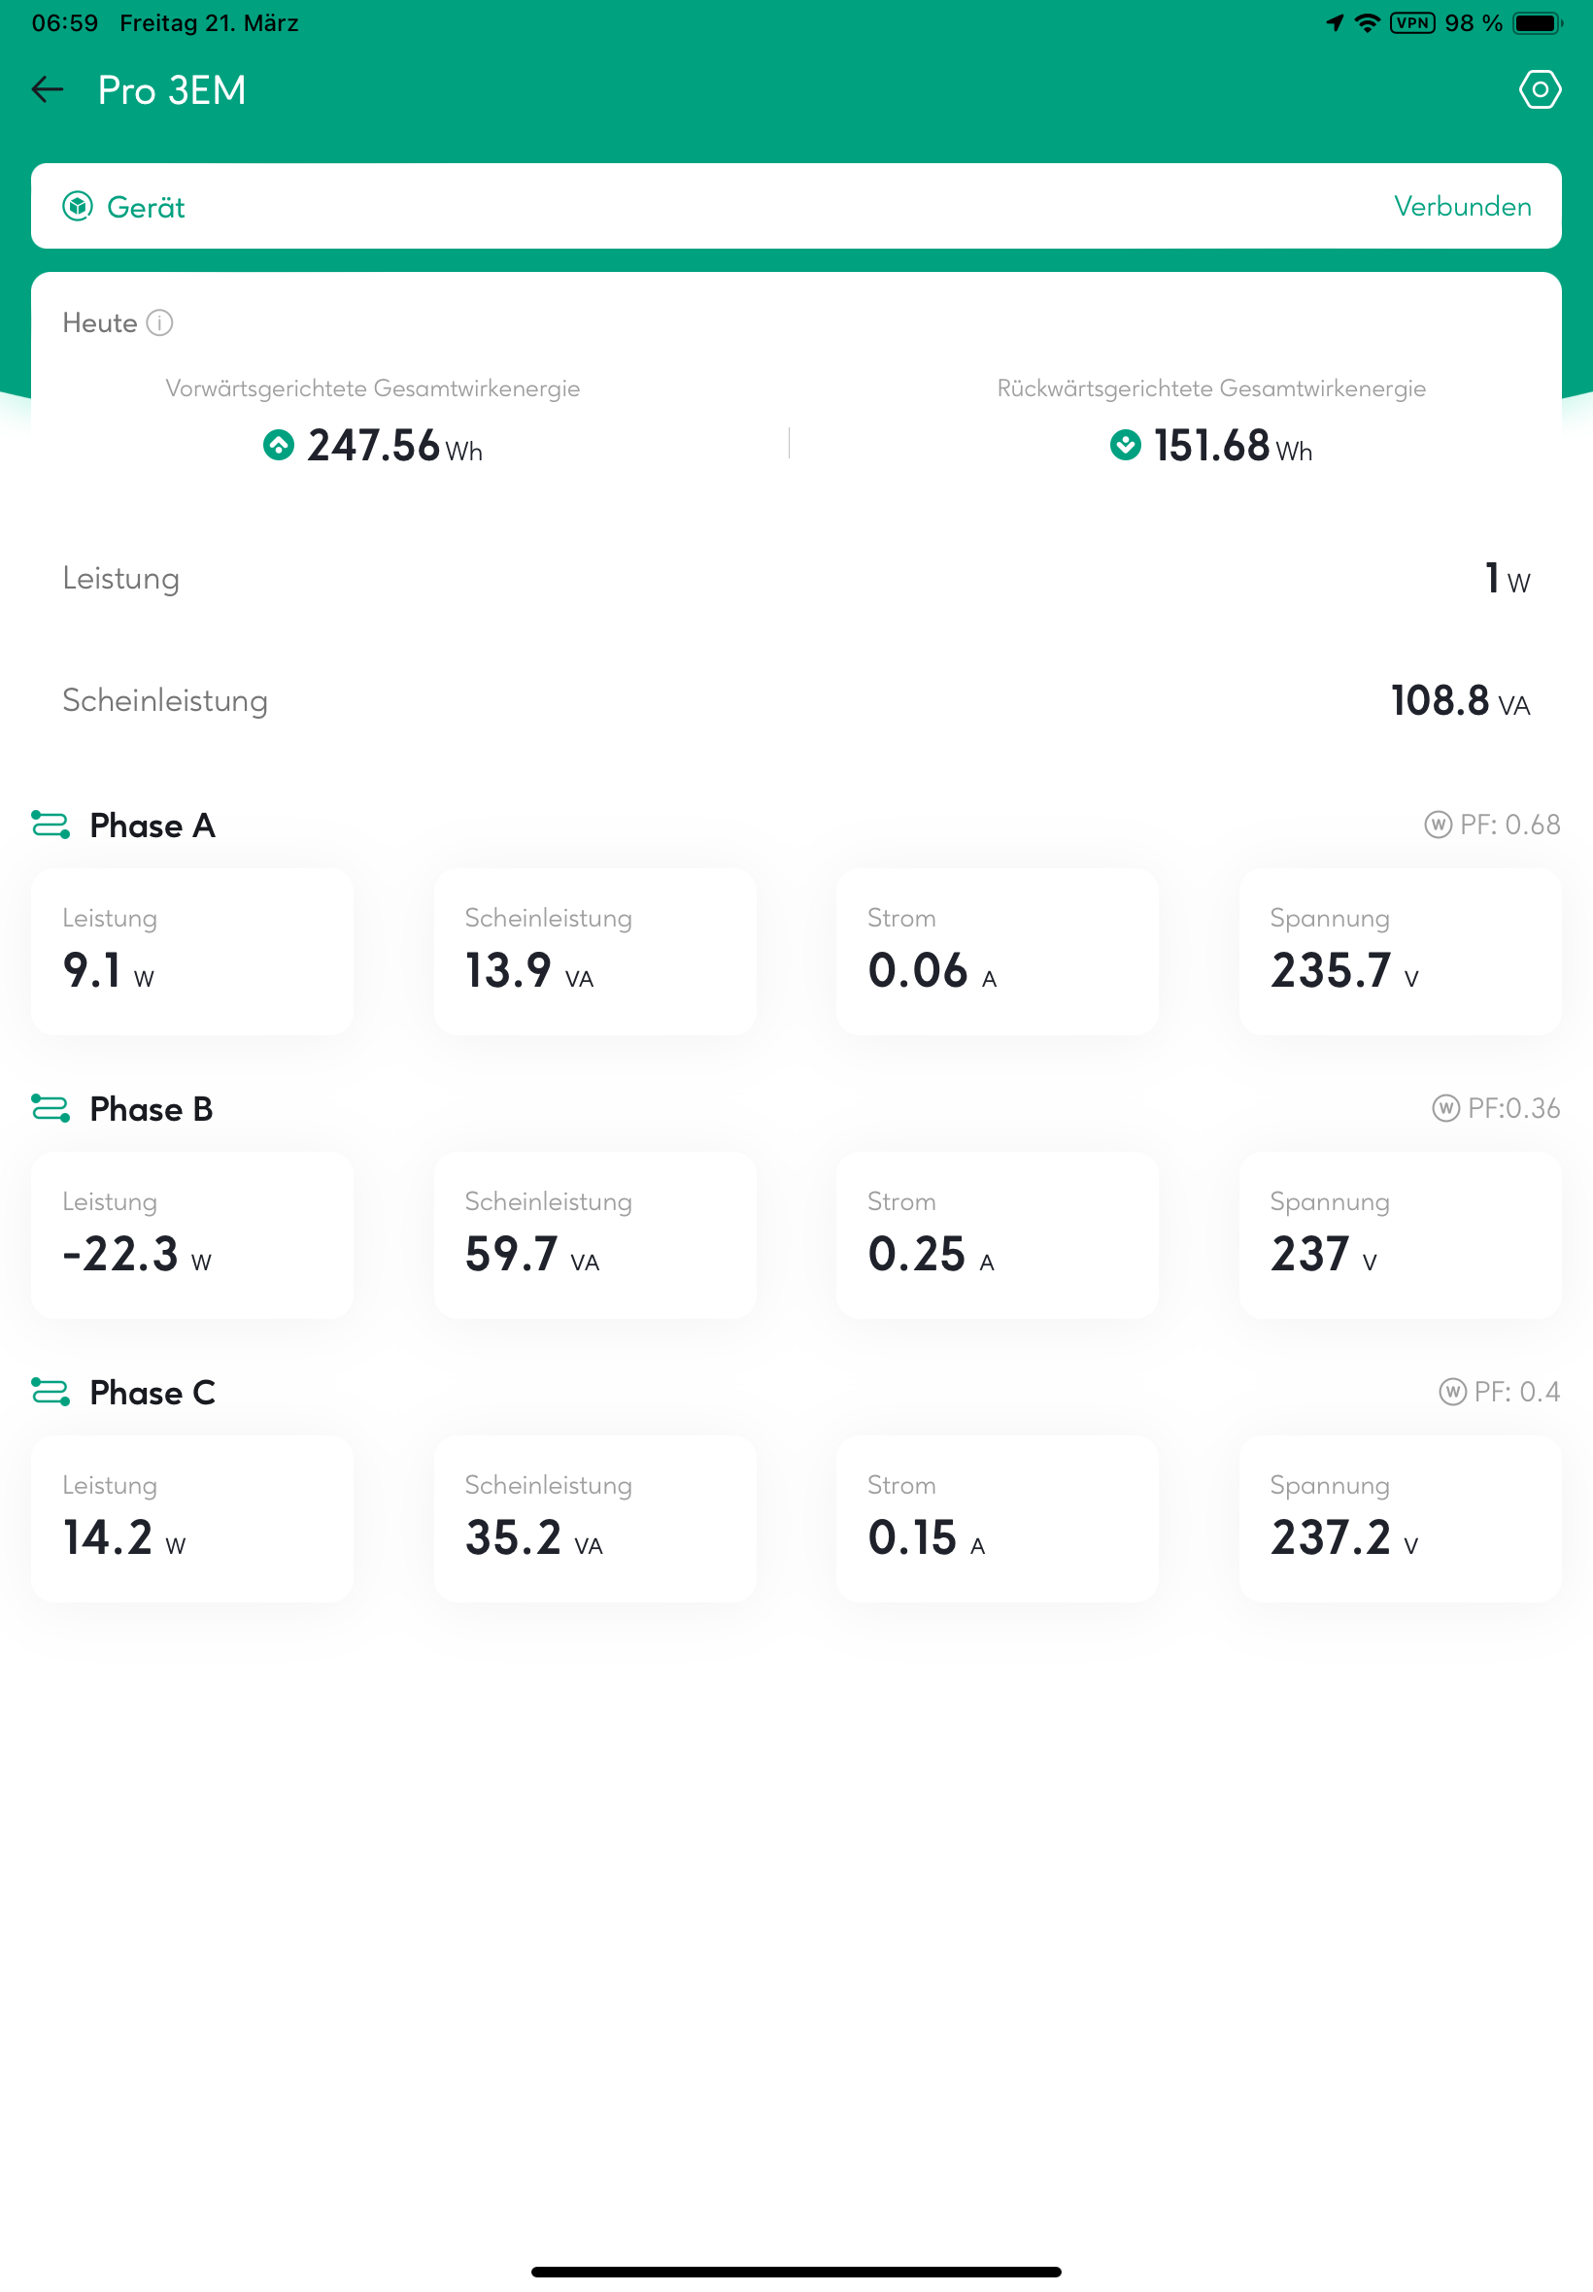Open Phase C Strom 0.15 A card

pos(998,1518)
